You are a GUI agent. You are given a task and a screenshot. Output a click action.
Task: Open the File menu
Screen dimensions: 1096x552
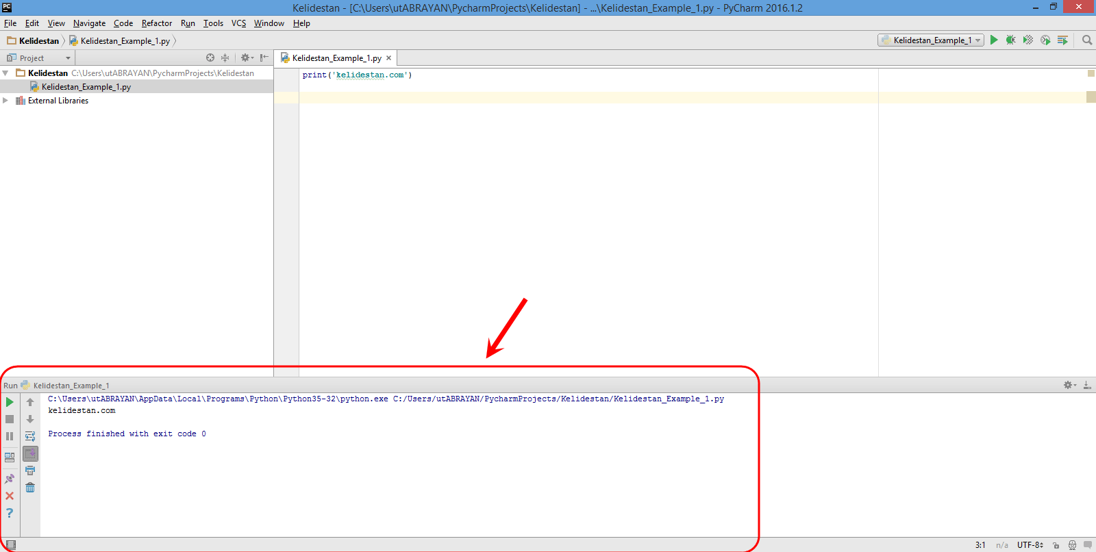(x=10, y=23)
